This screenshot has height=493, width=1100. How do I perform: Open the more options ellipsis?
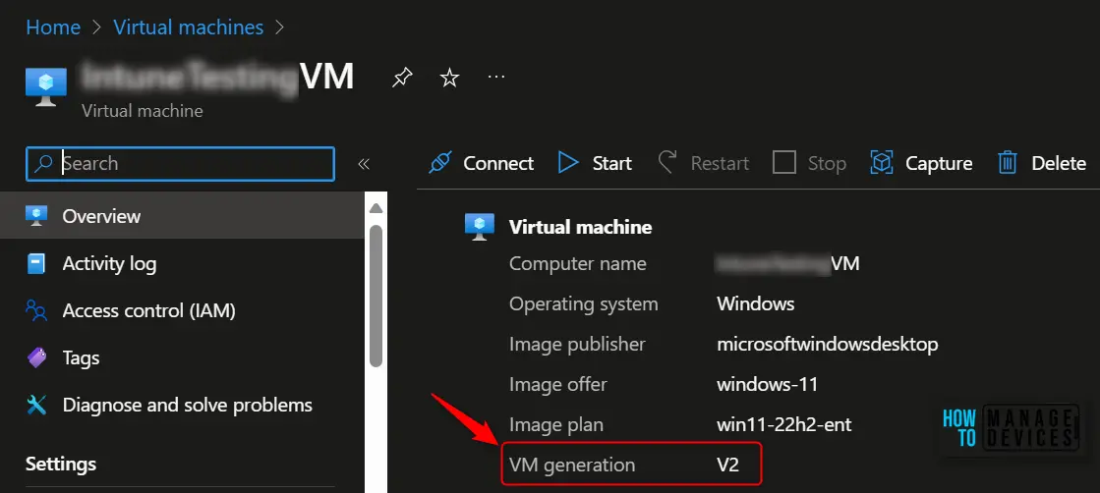tap(496, 77)
